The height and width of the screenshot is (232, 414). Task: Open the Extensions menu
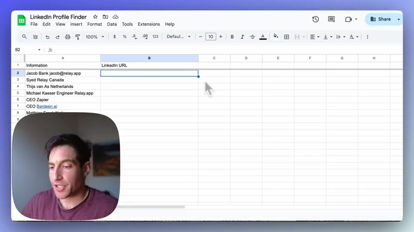pyautogui.click(x=149, y=24)
